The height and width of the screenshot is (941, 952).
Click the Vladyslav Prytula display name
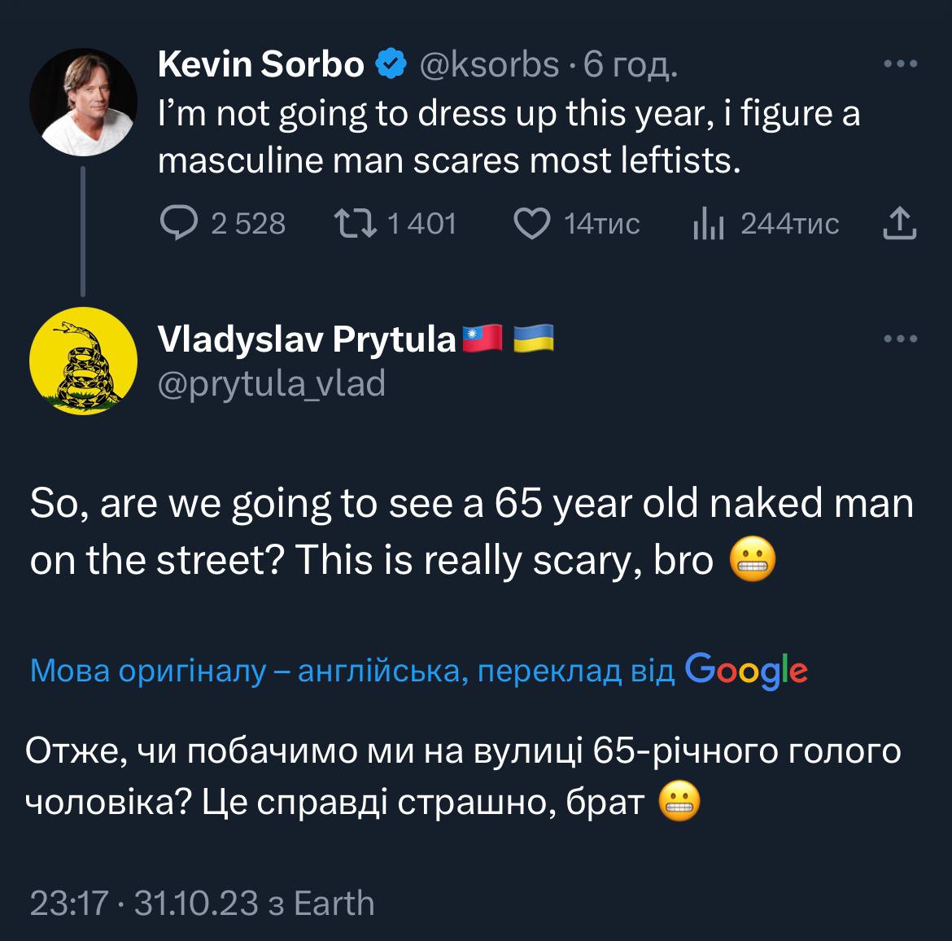tap(307, 339)
